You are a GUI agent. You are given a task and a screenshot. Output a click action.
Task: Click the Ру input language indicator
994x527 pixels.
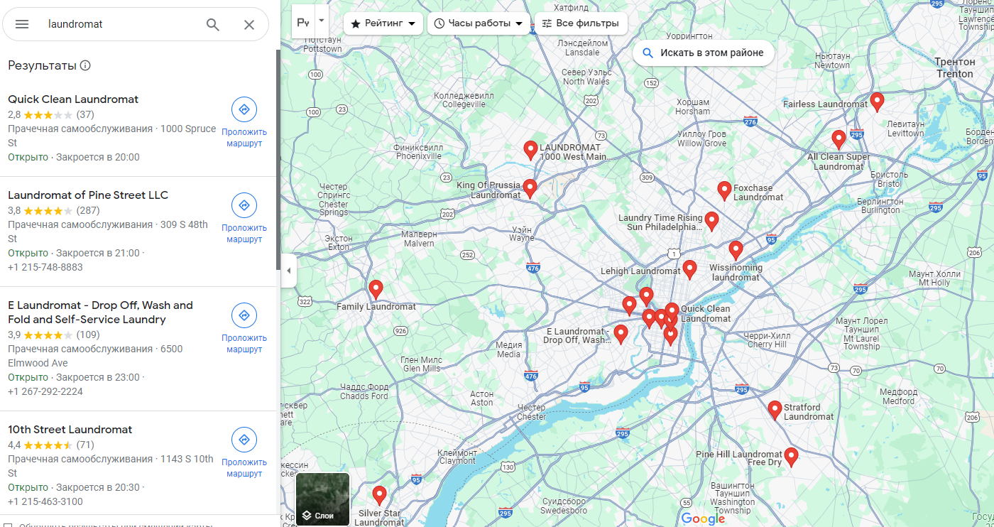click(x=303, y=22)
